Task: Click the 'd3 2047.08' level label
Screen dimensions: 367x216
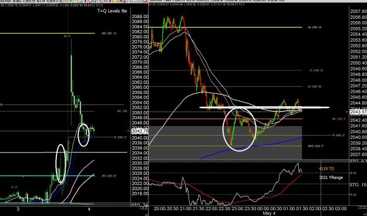Action: point(315,87)
